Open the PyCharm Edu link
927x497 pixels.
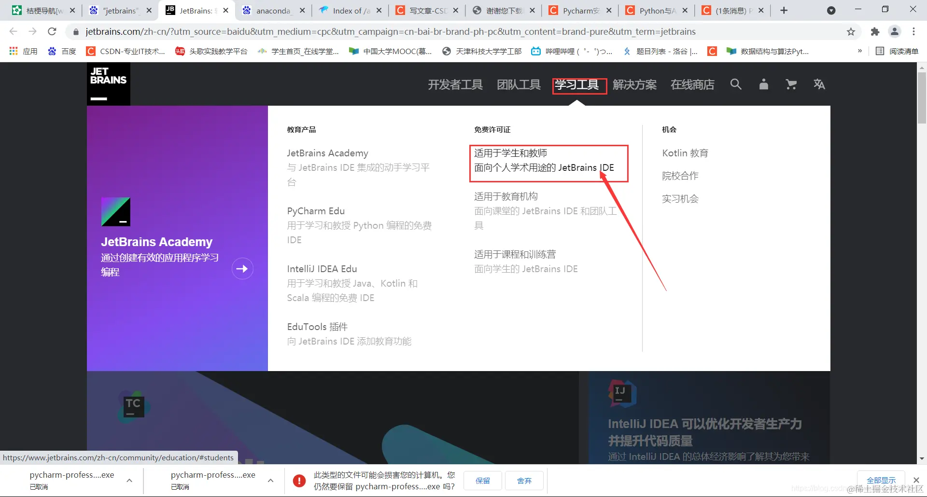316,210
